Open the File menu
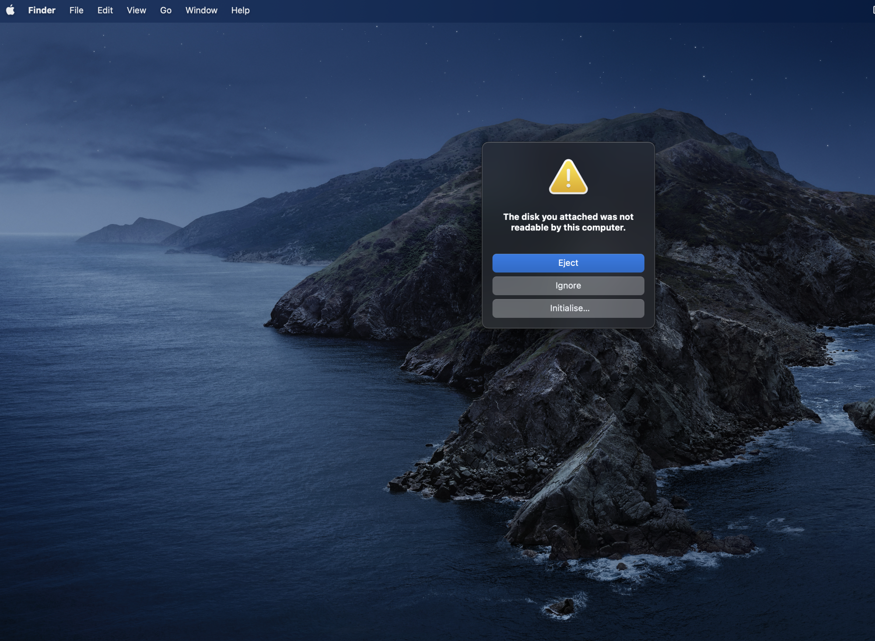The image size is (875, 641). pos(76,10)
